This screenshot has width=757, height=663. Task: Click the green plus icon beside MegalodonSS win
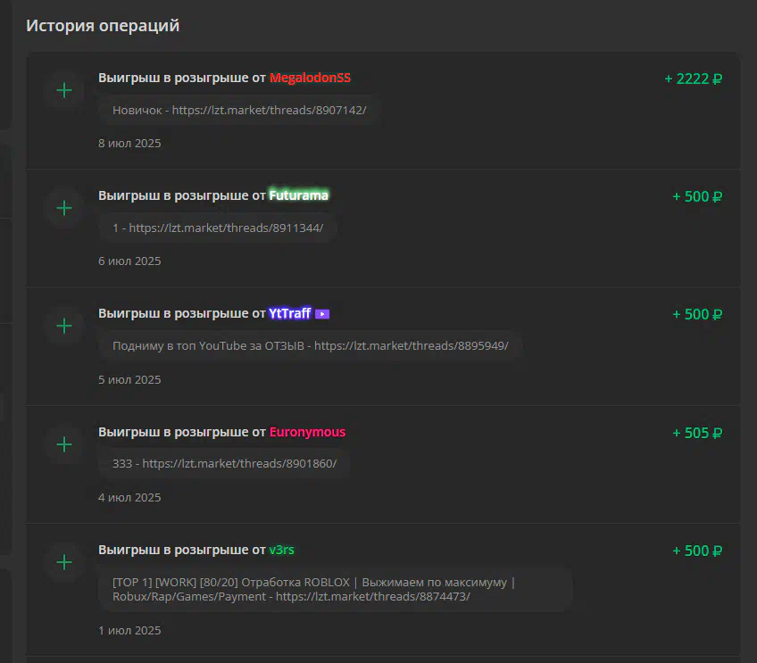tap(64, 90)
